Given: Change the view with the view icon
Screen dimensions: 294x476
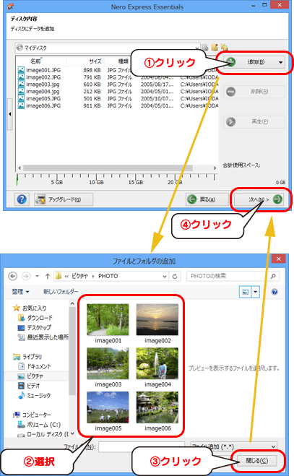Looking at the screenshot, I should (x=245, y=292).
